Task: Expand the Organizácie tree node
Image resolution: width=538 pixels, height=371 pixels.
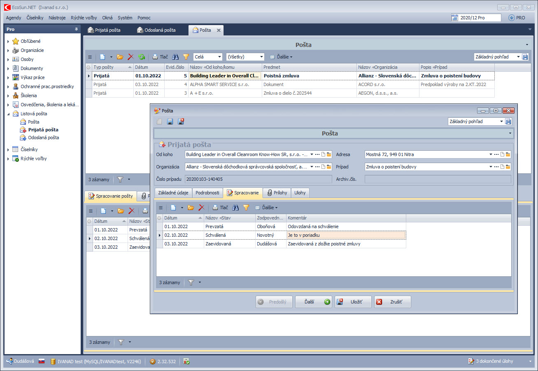Action: [x=8, y=50]
